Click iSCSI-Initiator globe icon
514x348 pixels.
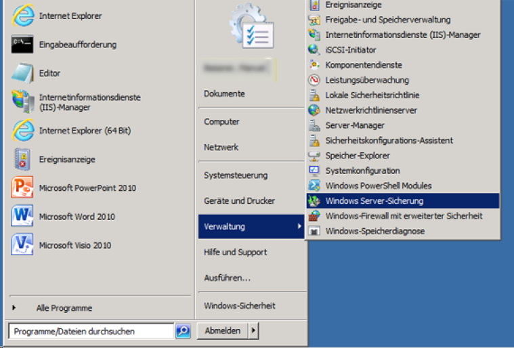[x=314, y=50]
